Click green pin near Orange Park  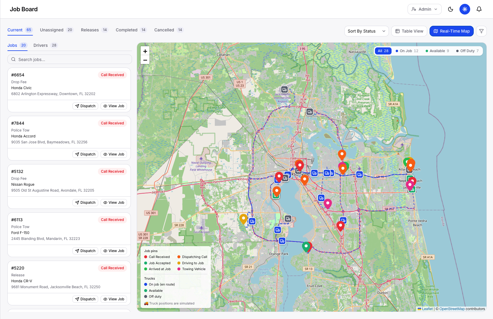point(306,246)
